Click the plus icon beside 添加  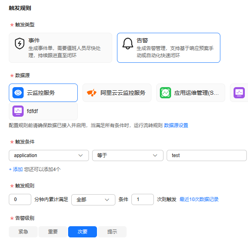coord(10,169)
